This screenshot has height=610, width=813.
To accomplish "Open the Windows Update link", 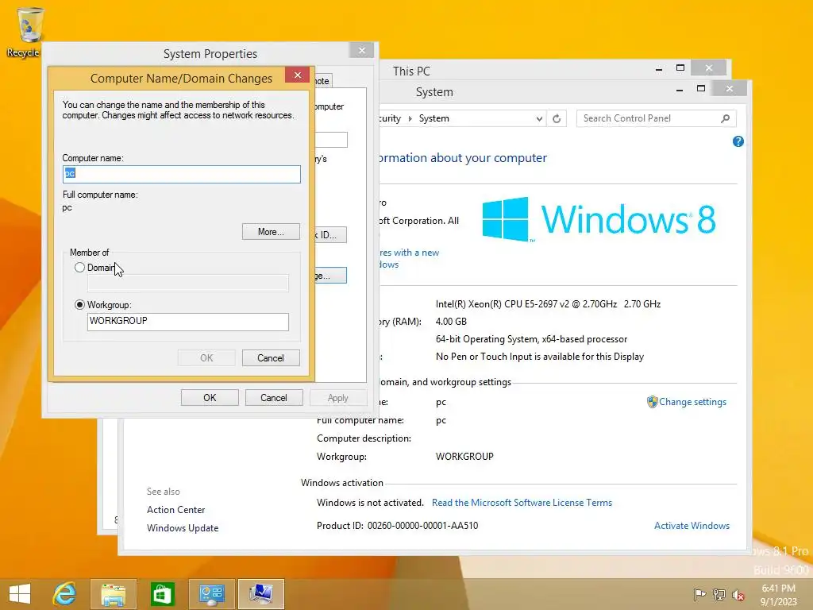I will [x=183, y=528].
